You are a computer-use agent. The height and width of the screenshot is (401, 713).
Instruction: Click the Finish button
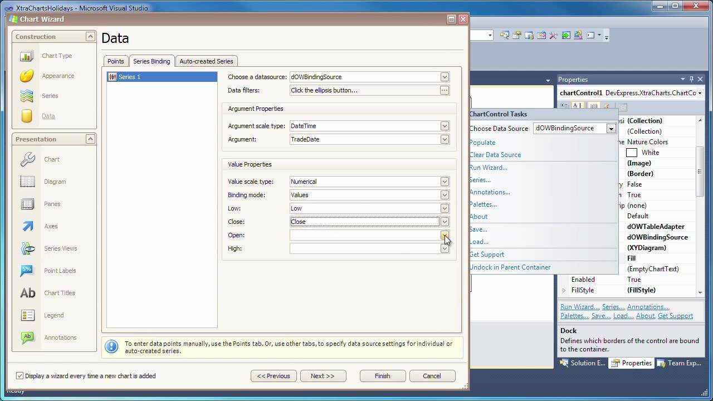(383, 376)
